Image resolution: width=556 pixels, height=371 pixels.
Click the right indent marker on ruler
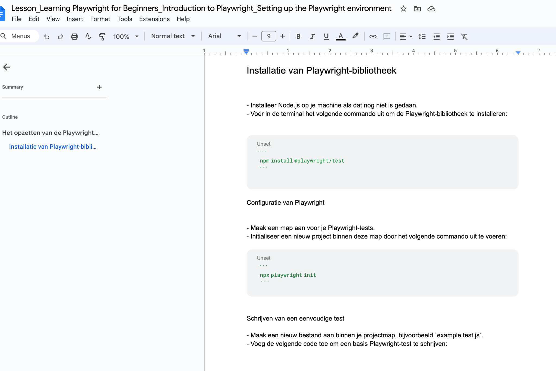[x=518, y=52]
